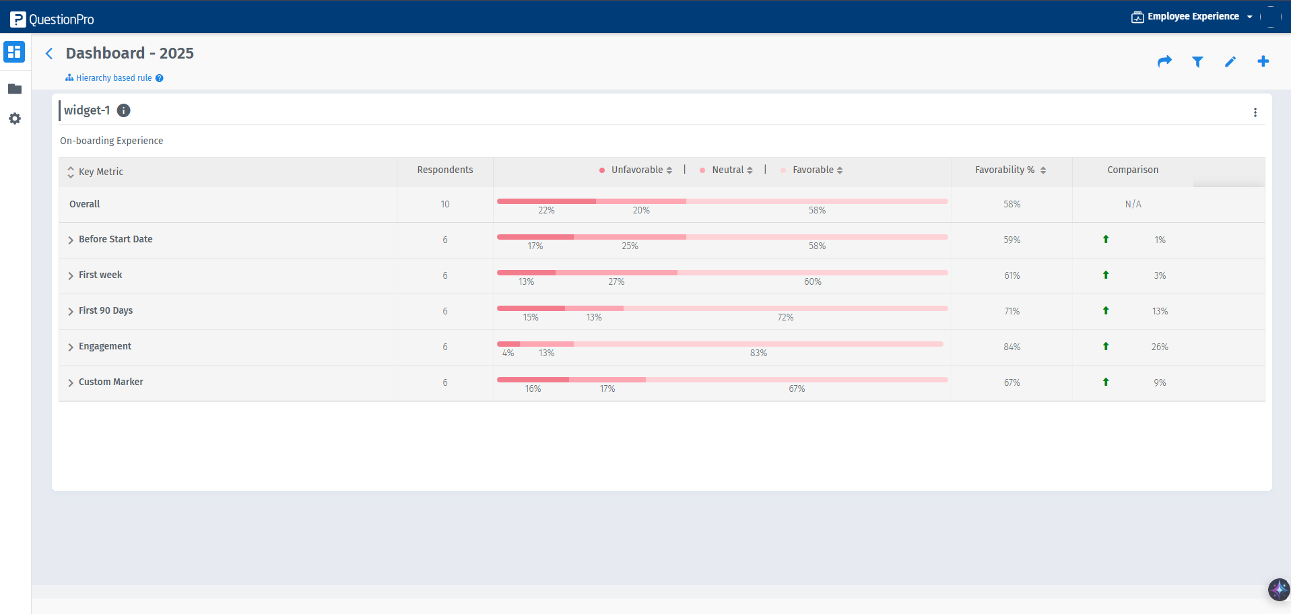This screenshot has height=614, width=1291.
Task: Click the red Unfavorable legend dot
Action: click(601, 170)
